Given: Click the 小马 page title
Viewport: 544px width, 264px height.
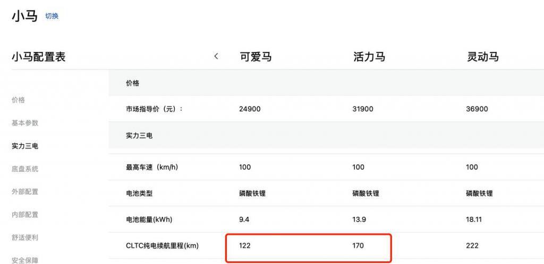Looking at the screenshot, I should [24, 16].
